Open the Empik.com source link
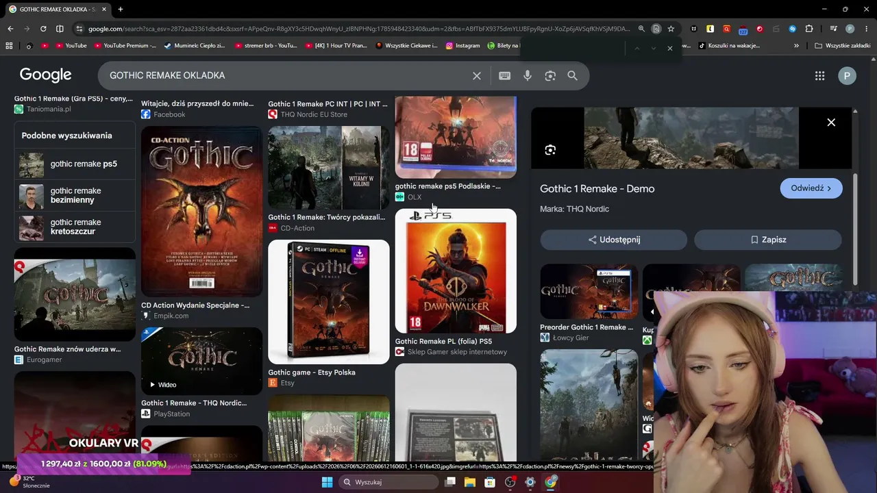877x493 pixels. 171,316
